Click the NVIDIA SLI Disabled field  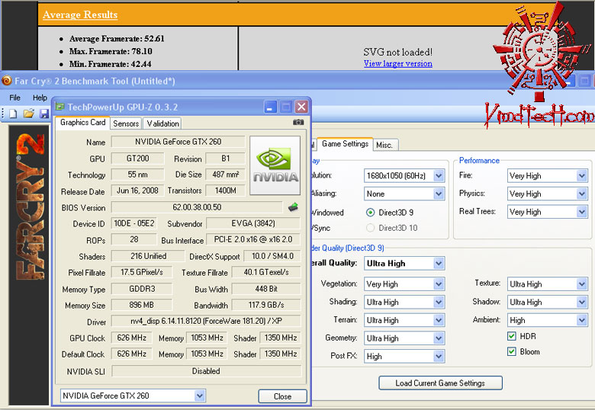(206, 371)
